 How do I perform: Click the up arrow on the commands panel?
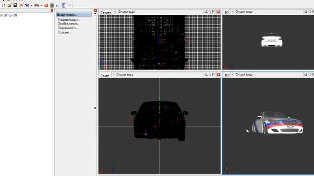tap(95, 14)
